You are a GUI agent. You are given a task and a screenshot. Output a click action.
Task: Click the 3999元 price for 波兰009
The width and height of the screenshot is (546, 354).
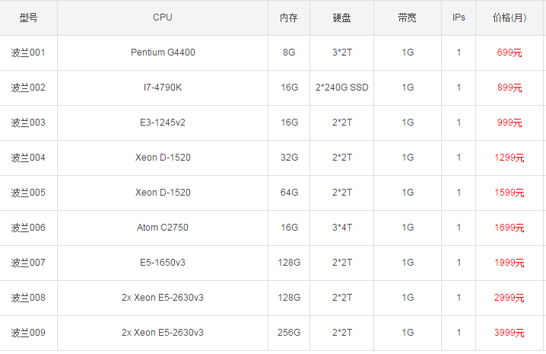[x=509, y=333]
